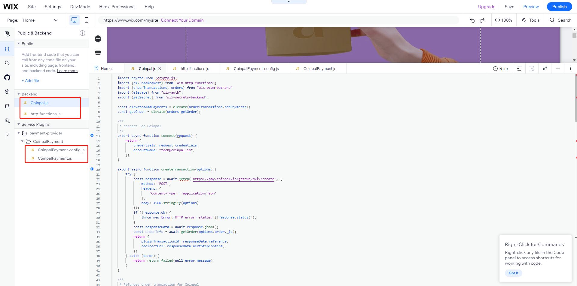Click the Search button

coord(561,20)
